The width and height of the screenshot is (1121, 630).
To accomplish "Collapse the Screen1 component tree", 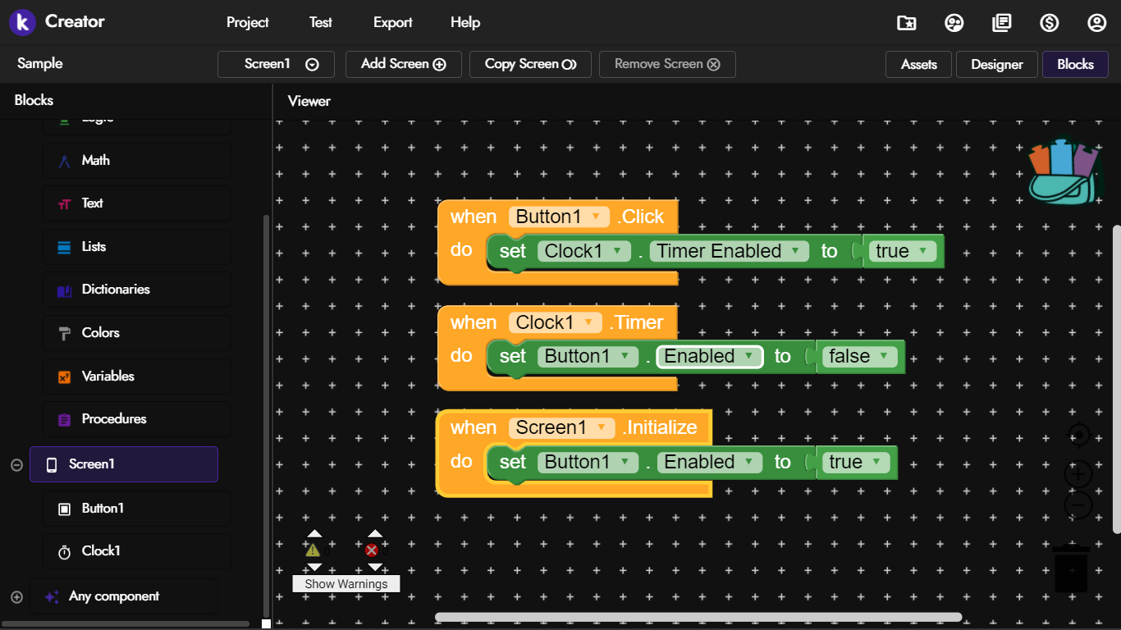I will click(x=16, y=465).
